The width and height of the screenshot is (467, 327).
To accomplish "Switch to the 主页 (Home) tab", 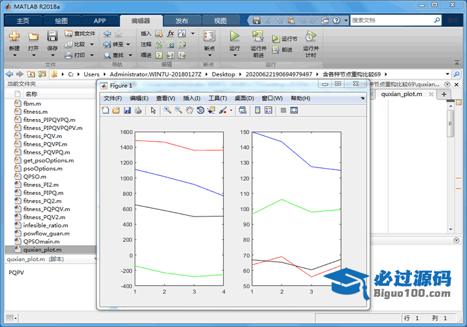I will coord(23,20).
